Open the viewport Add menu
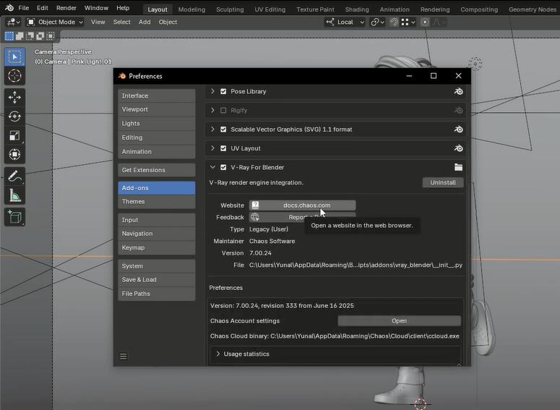 tap(145, 22)
